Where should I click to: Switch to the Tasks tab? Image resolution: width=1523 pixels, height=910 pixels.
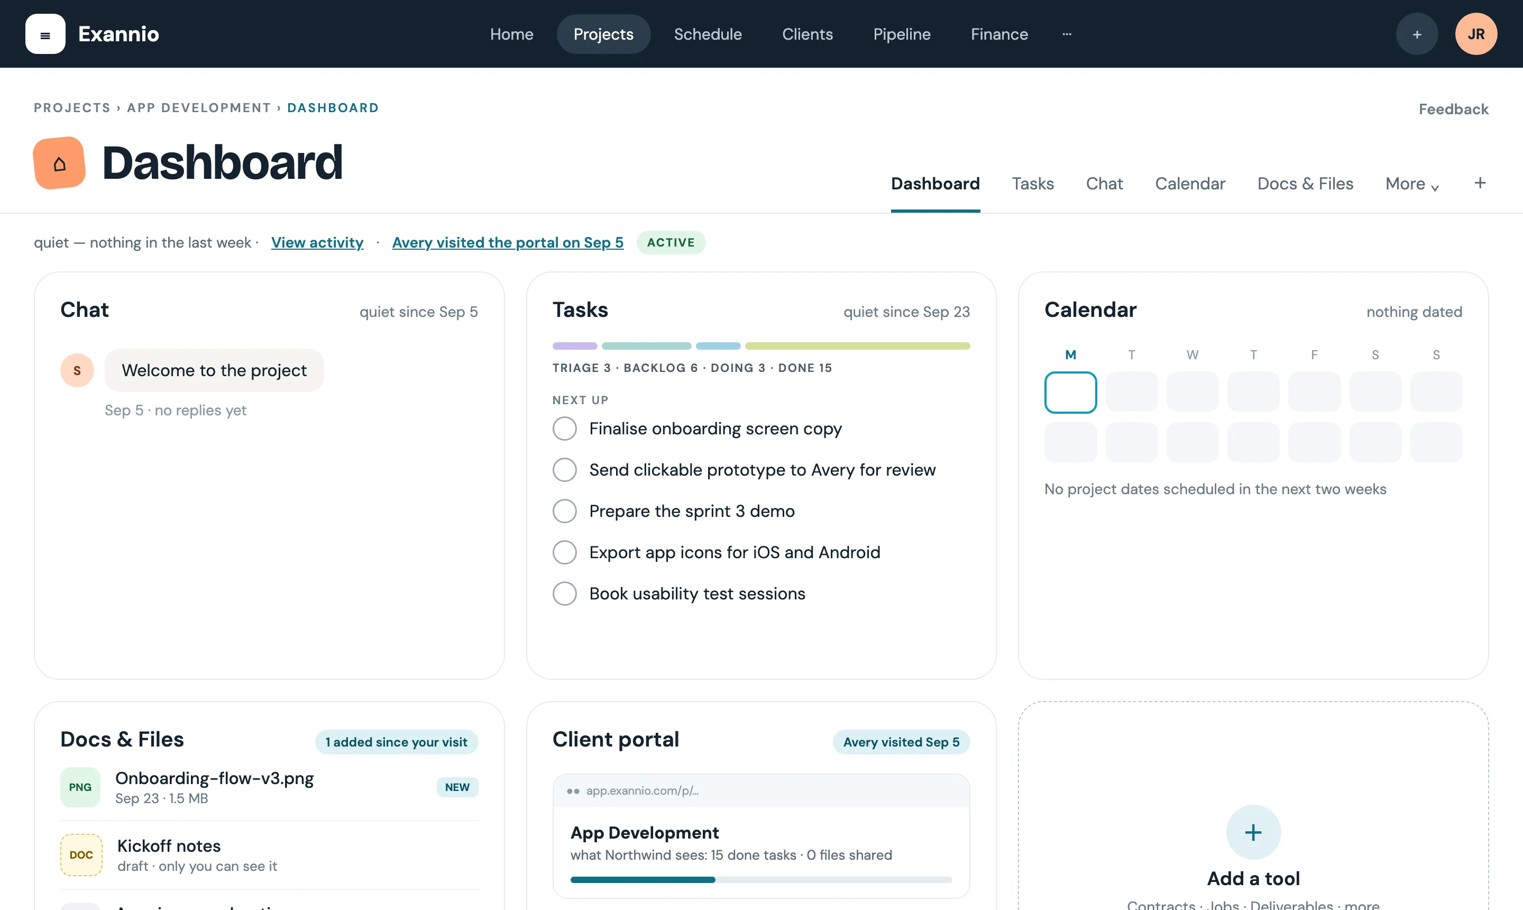click(1033, 184)
